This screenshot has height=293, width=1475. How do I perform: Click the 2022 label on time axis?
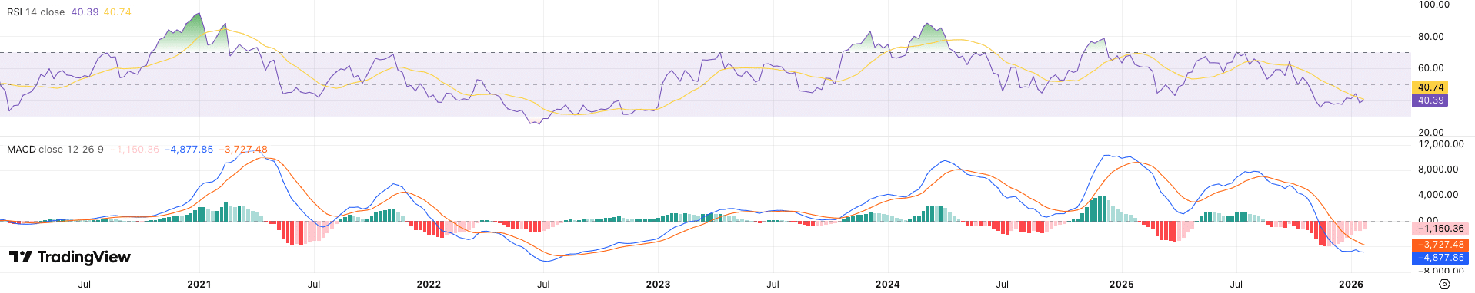[x=429, y=284]
